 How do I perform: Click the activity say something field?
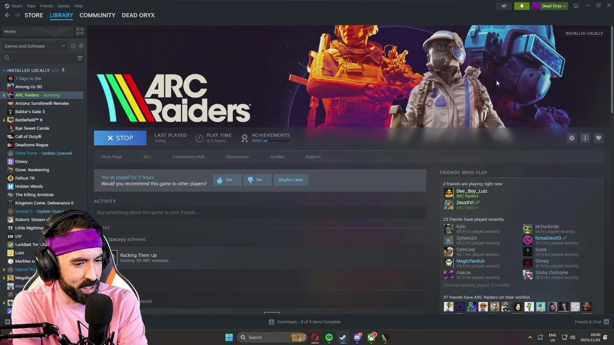coord(260,212)
